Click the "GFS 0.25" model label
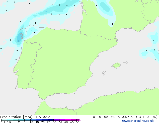The image size is (159, 123). pos(42,117)
